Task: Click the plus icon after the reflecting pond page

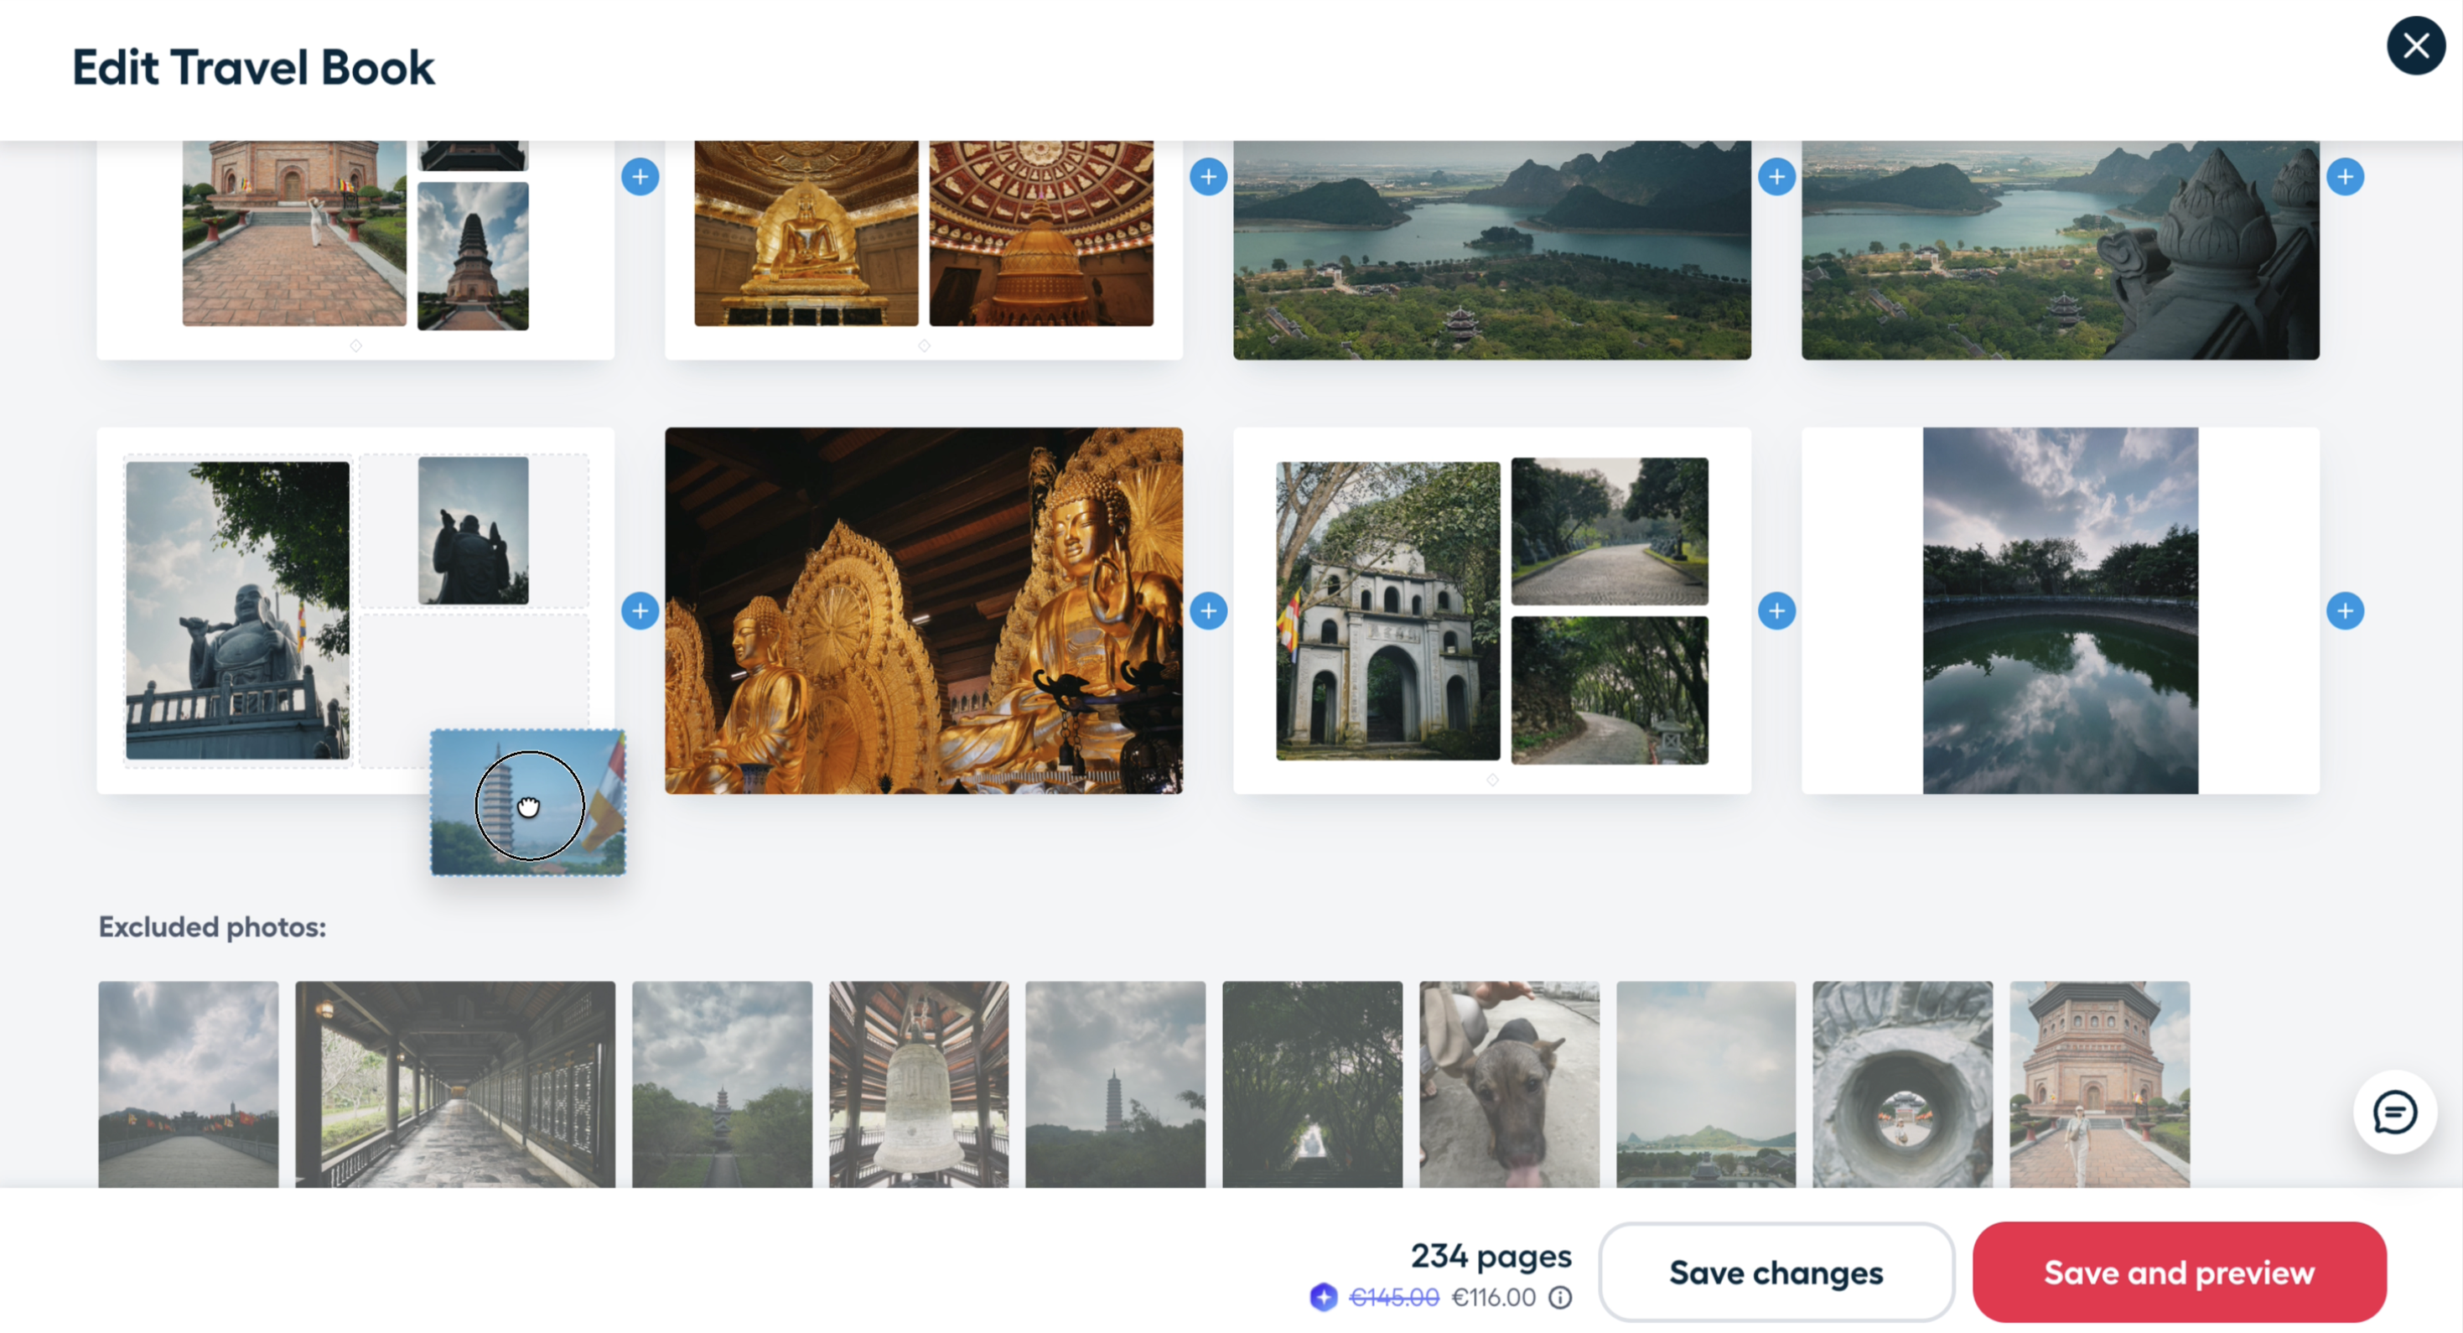Action: click(x=2346, y=611)
